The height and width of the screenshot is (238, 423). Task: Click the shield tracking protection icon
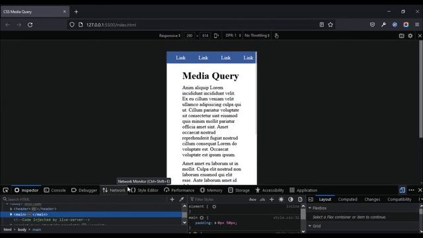click(x=72, y=25)
